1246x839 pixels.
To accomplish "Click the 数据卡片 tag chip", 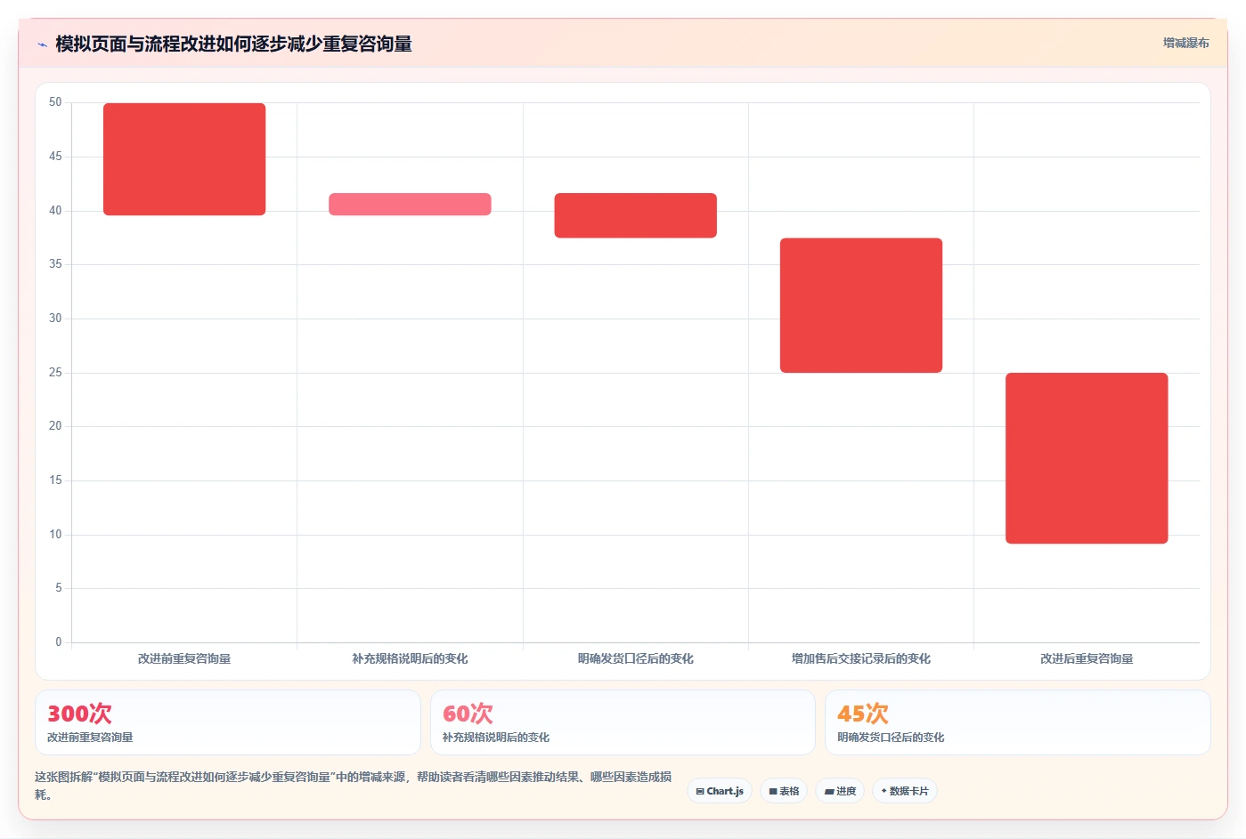I will pyautogui.click(x=905, y=791).
